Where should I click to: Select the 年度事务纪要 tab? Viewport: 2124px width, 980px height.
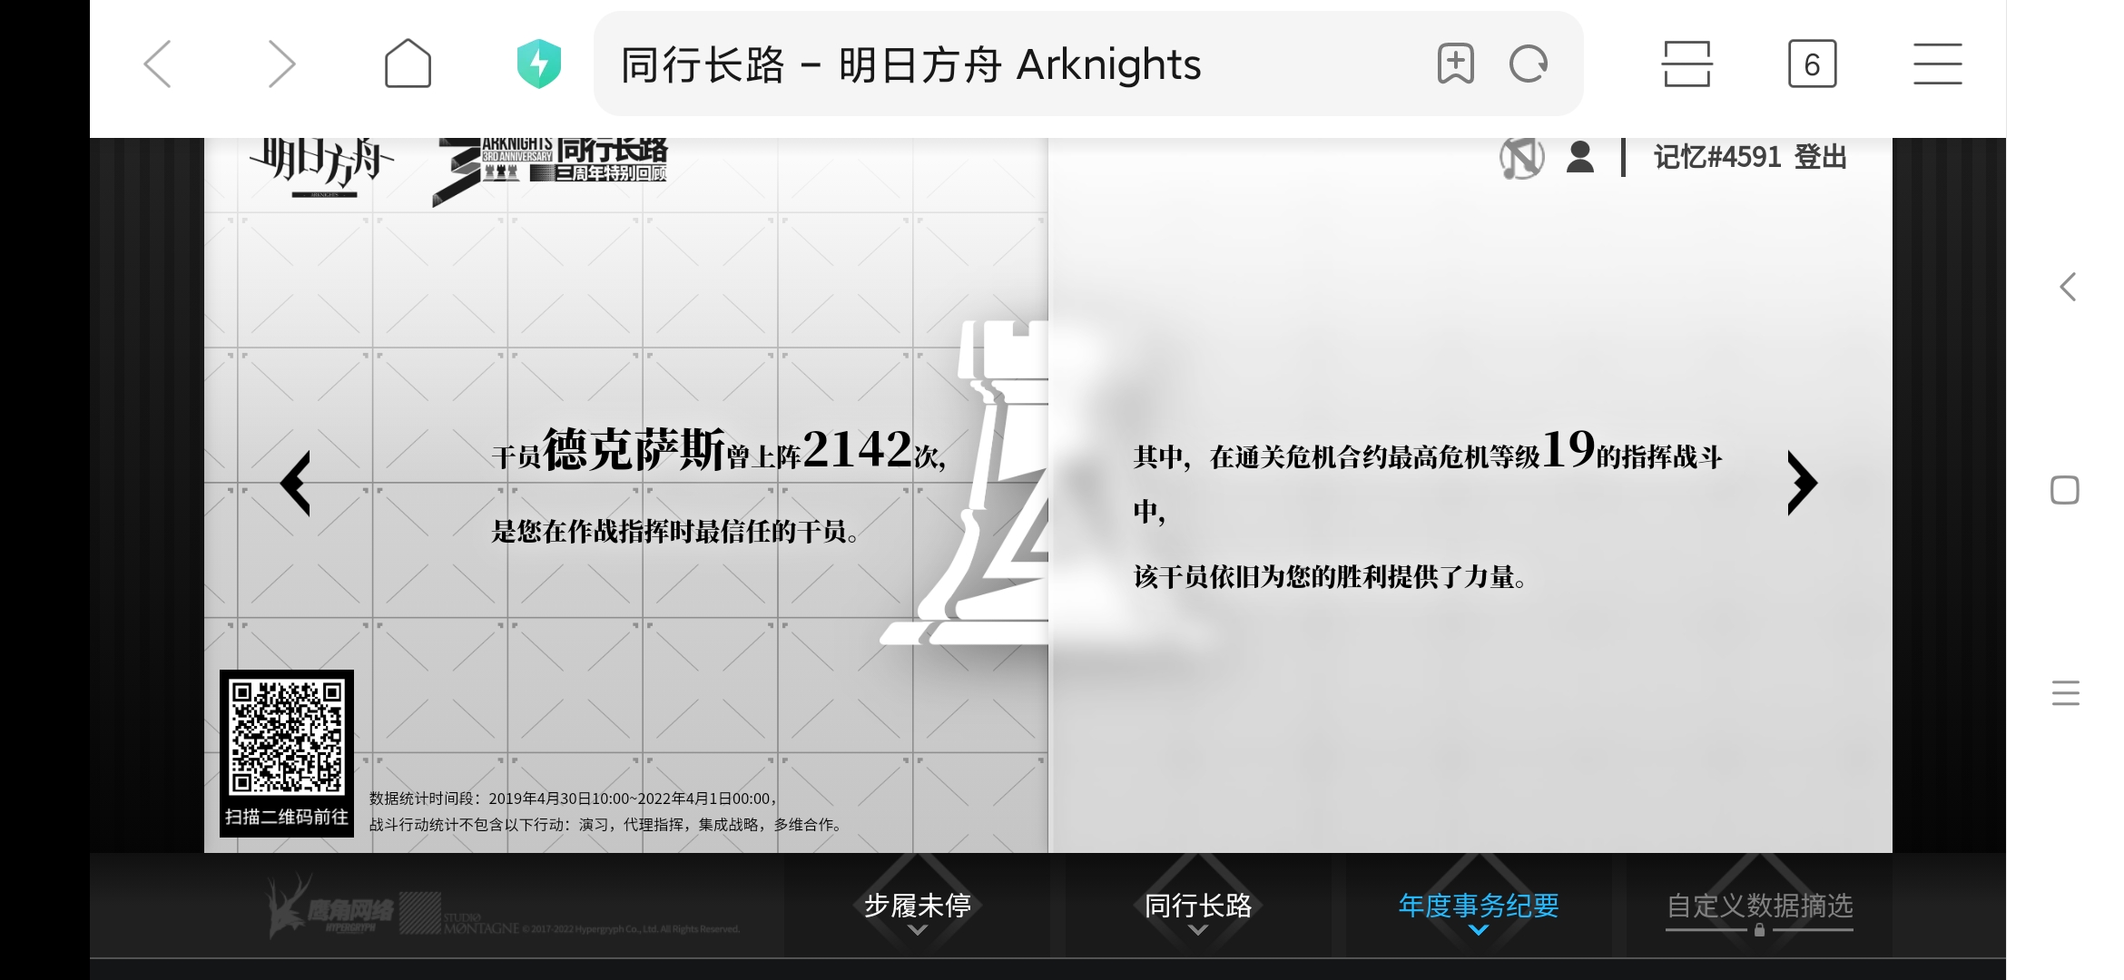pyautogui.click(x=1479, y=906)
